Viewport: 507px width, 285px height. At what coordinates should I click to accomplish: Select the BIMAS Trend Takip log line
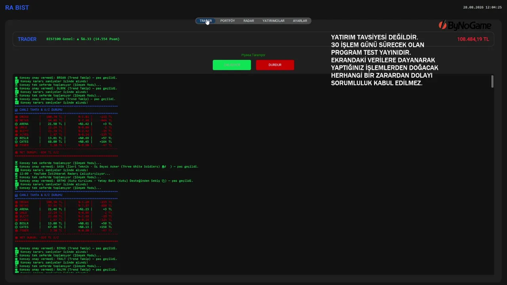66,248
